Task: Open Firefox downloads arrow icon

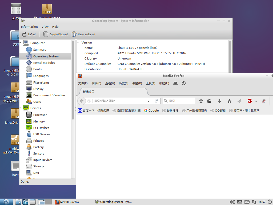Action: click(x=219, y=101)
